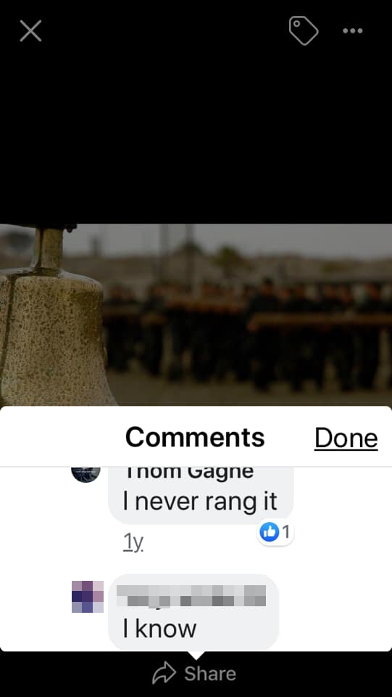Tap the black area above the photo
This screenshot has height=697, width=392.
tap(196, 134)
